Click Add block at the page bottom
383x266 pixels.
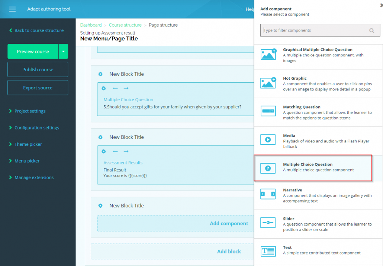coord(229,251)
